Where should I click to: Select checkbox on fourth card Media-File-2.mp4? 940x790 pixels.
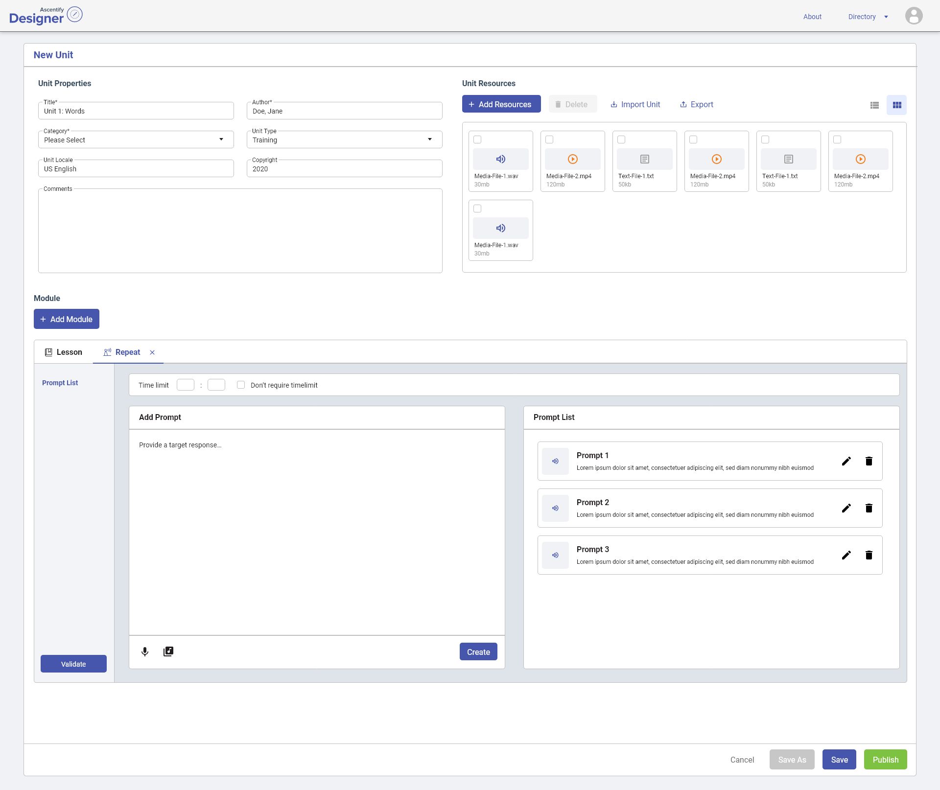point(693,139)
